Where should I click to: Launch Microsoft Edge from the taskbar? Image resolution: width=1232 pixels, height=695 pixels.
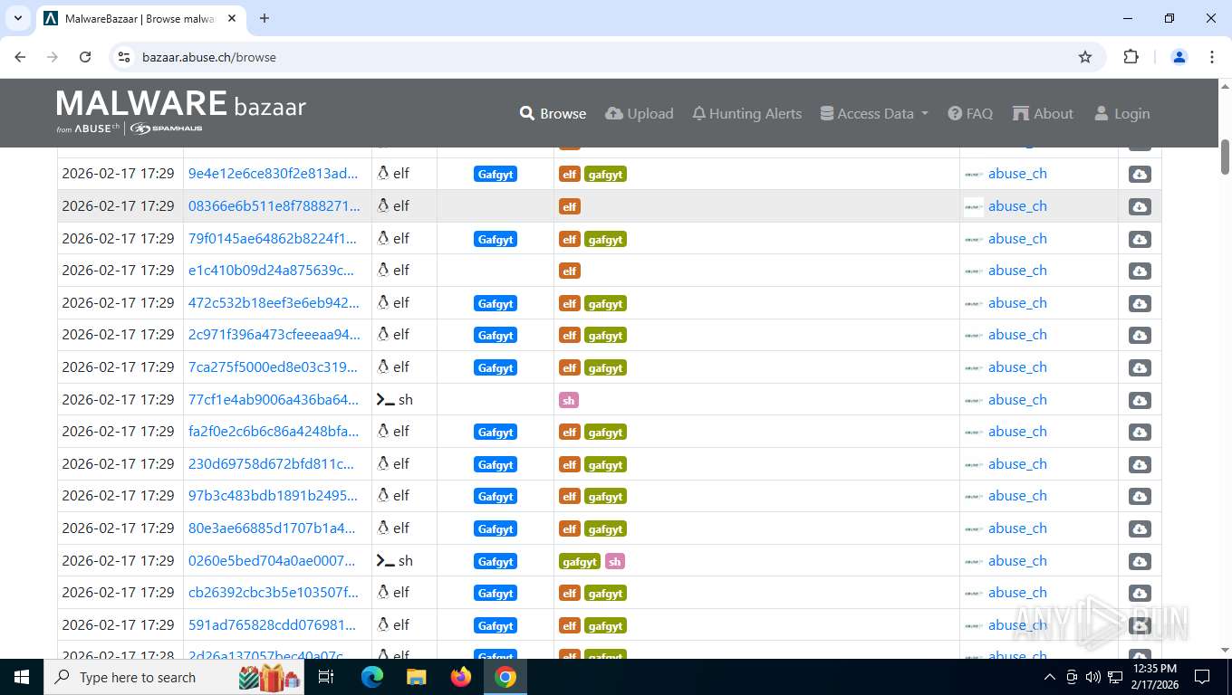click(371, 677)
